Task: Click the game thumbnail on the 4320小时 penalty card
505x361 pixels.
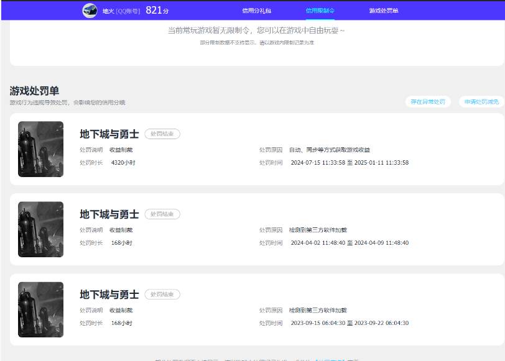Action: tap(40, 149)
